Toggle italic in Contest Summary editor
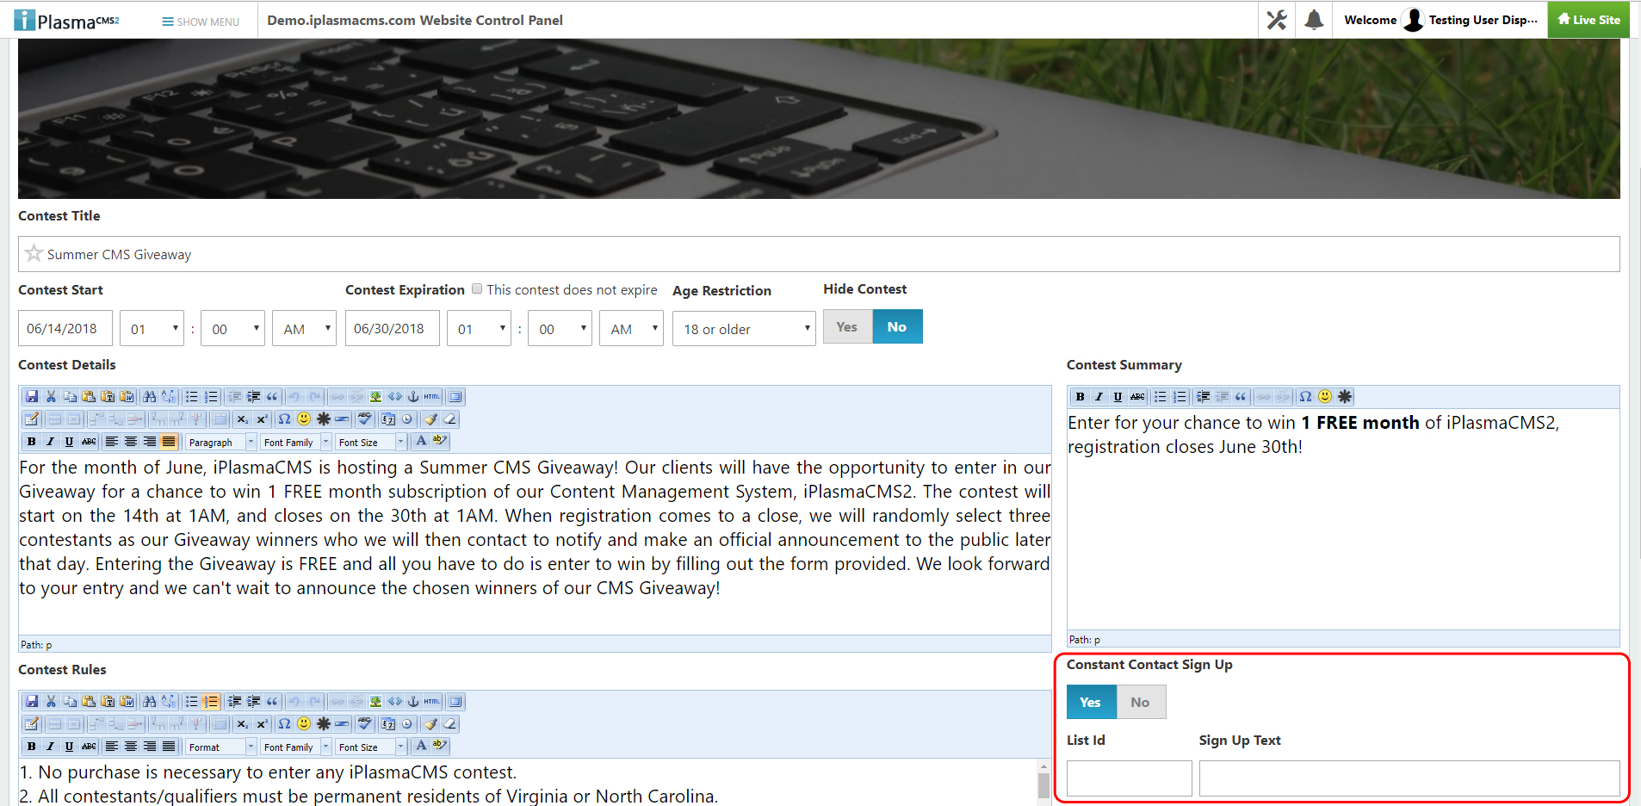 [1099, 396]
